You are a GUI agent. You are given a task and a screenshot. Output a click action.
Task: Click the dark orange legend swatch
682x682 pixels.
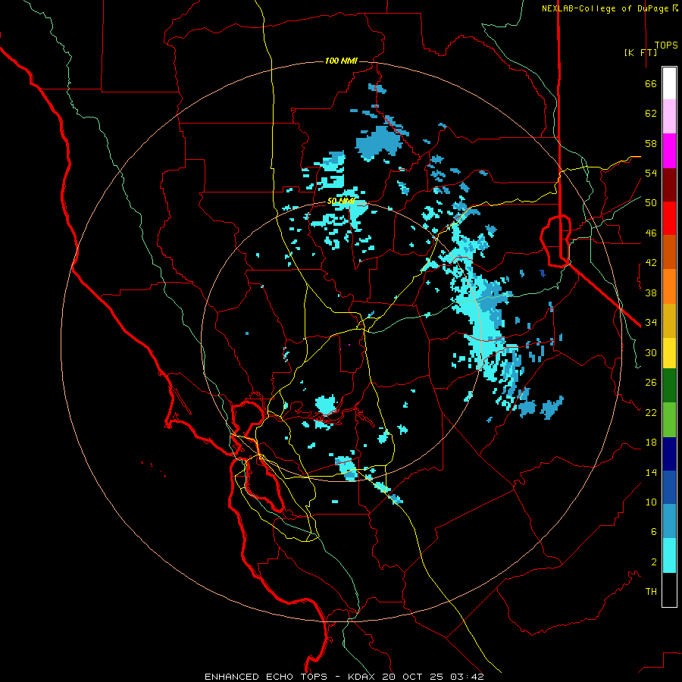tap(669, 252)
